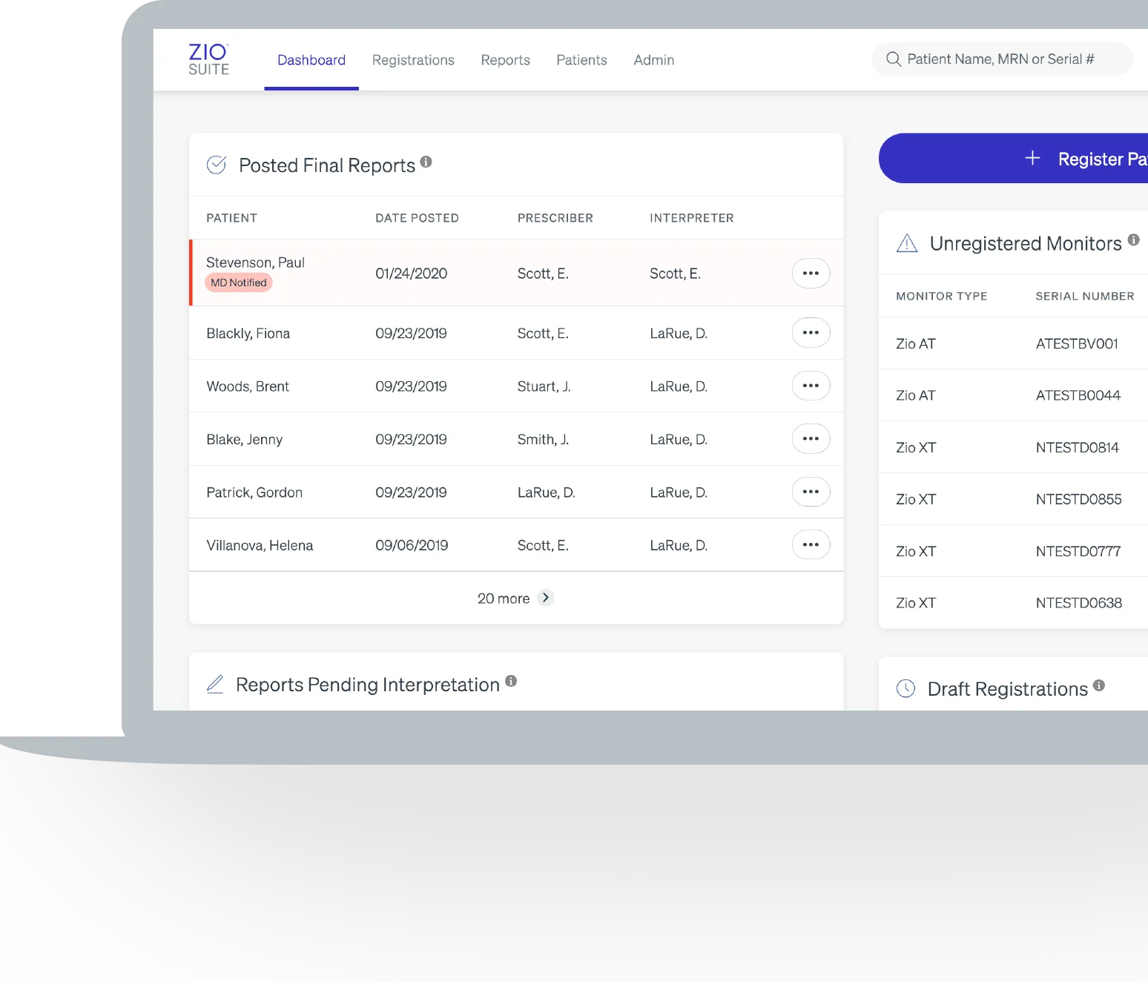
Task: Click the MD Notified badge
Action: click(x=238, y=283)
